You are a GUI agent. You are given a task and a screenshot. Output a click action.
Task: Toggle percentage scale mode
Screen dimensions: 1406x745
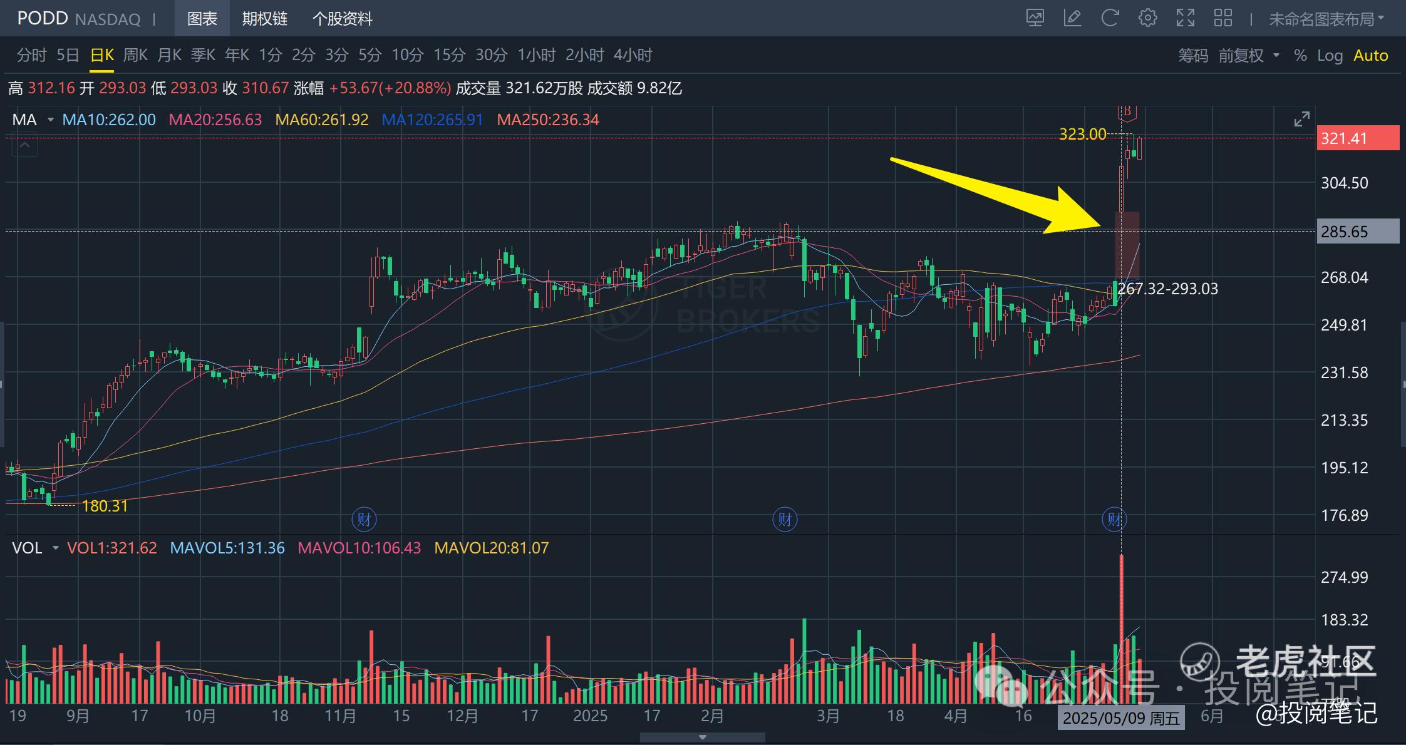click(x=1300, y=56)
